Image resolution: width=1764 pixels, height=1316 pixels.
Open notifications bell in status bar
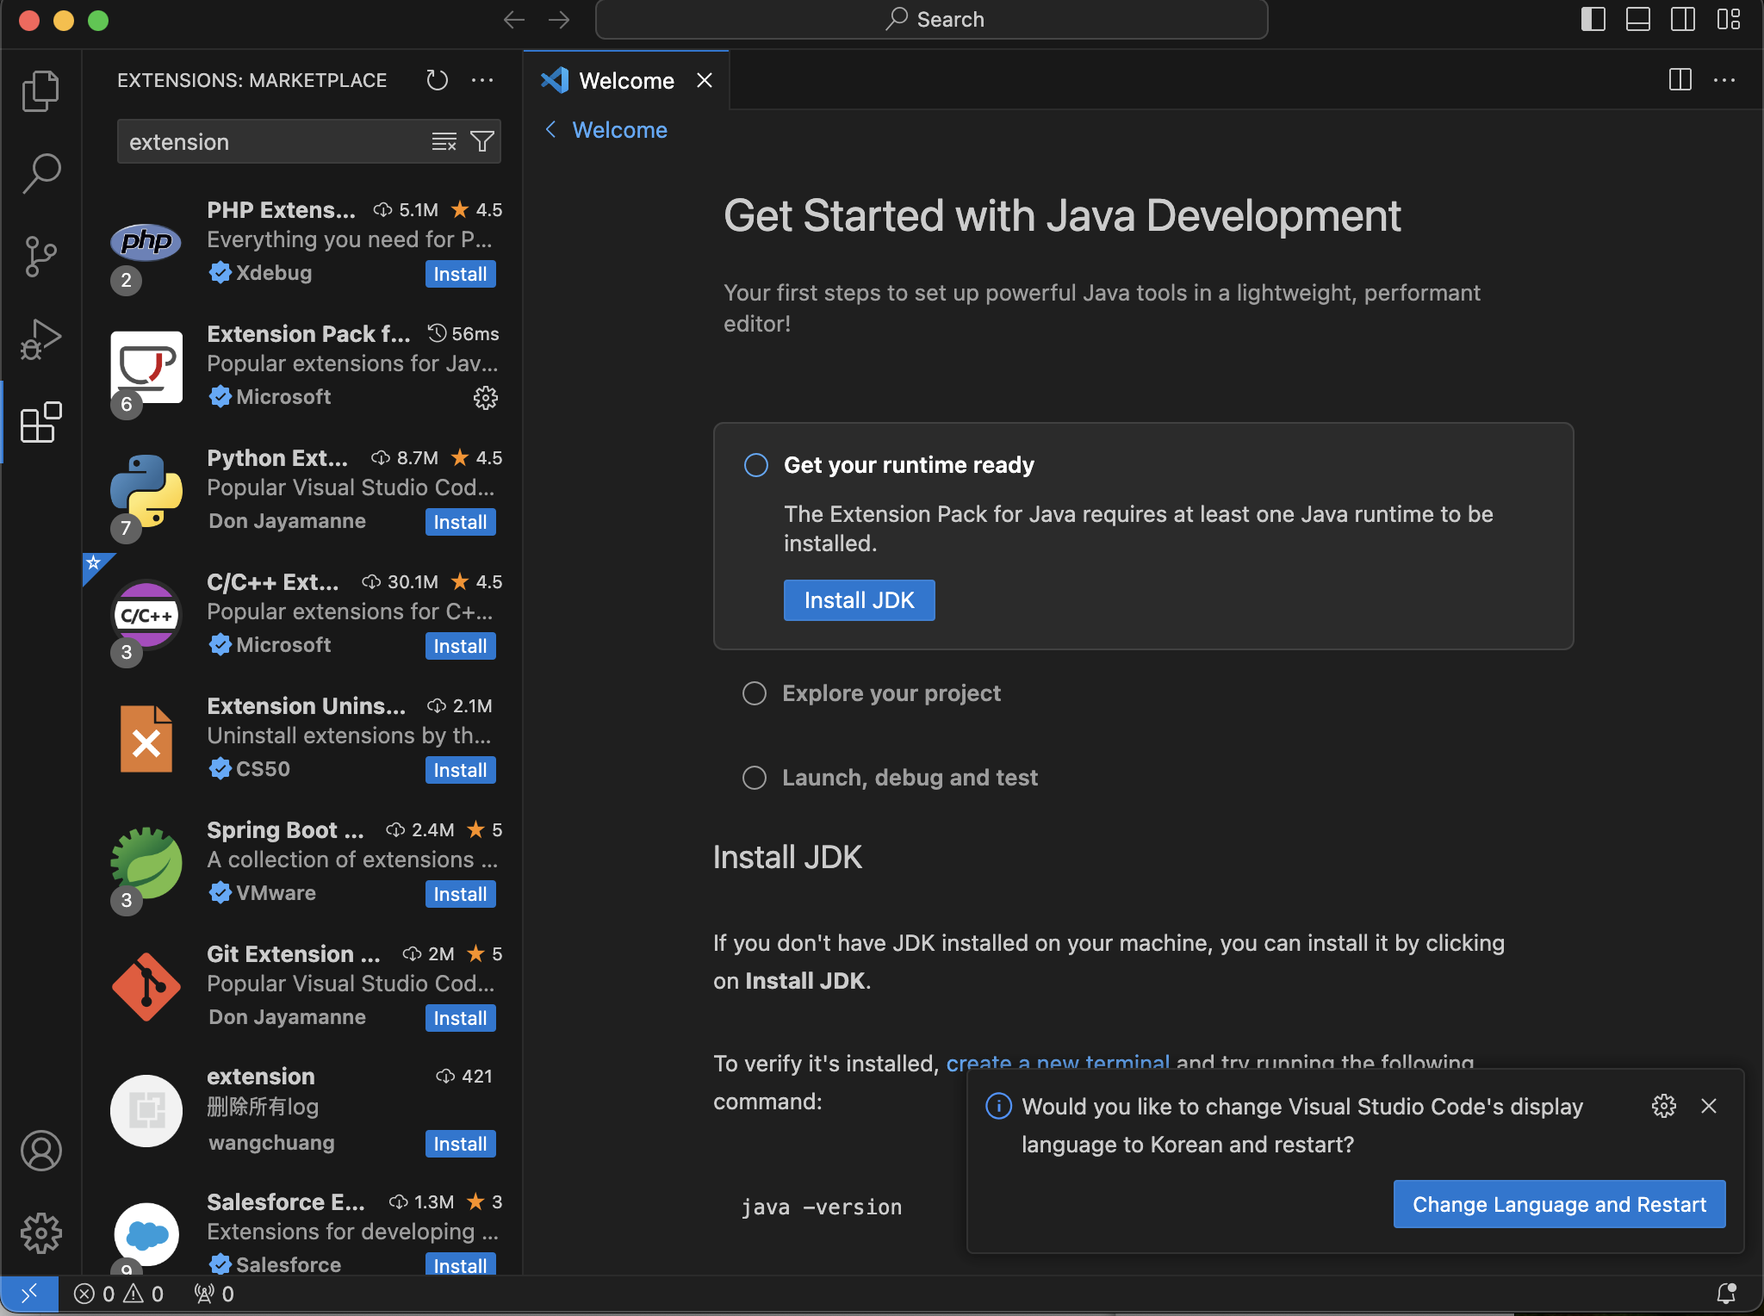coord(1726,1294)
